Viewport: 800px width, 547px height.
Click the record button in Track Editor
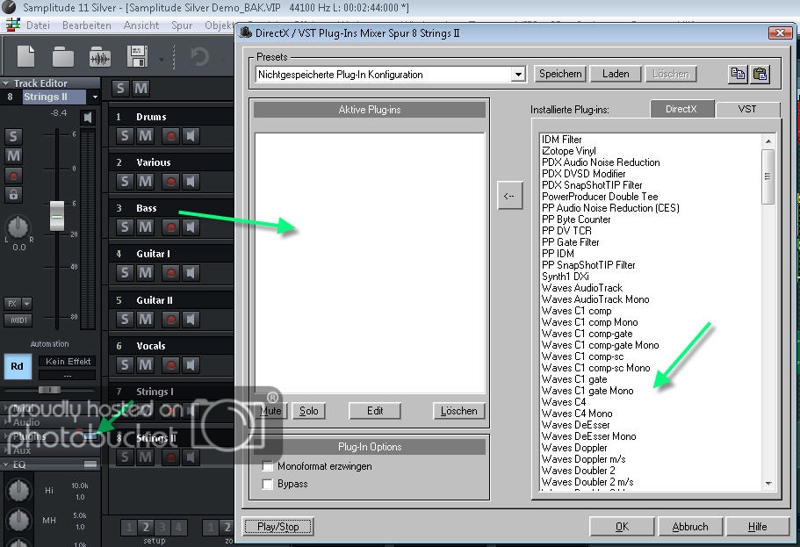[13, 176]
